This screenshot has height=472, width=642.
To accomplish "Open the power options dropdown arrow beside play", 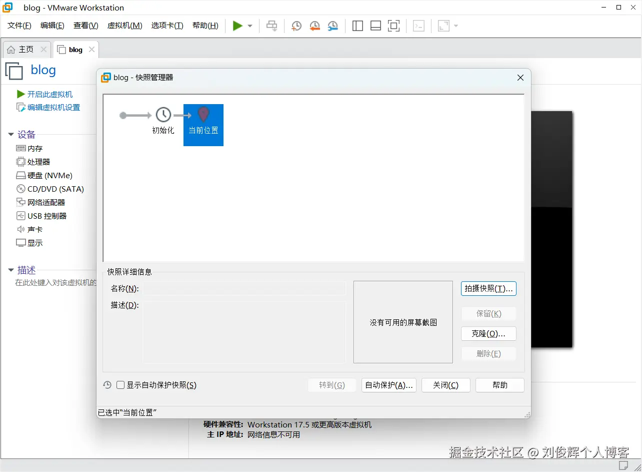I will 250,26.
